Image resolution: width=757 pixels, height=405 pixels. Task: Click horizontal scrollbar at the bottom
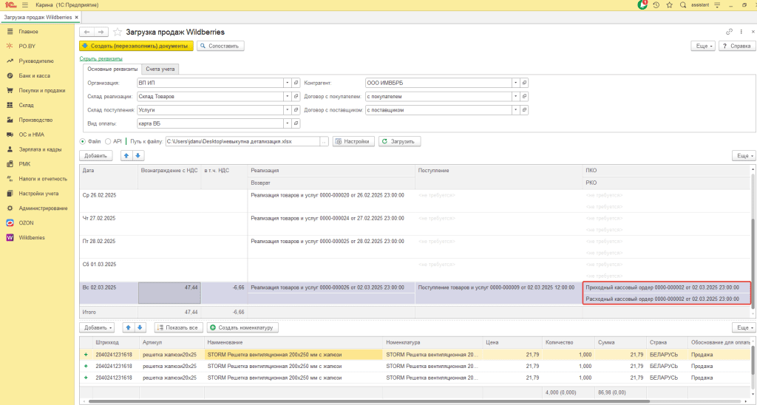click(x=370, y=401)
